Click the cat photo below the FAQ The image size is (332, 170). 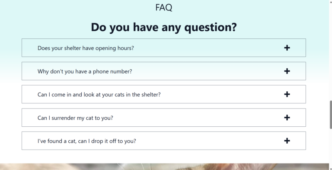[164, 167]
